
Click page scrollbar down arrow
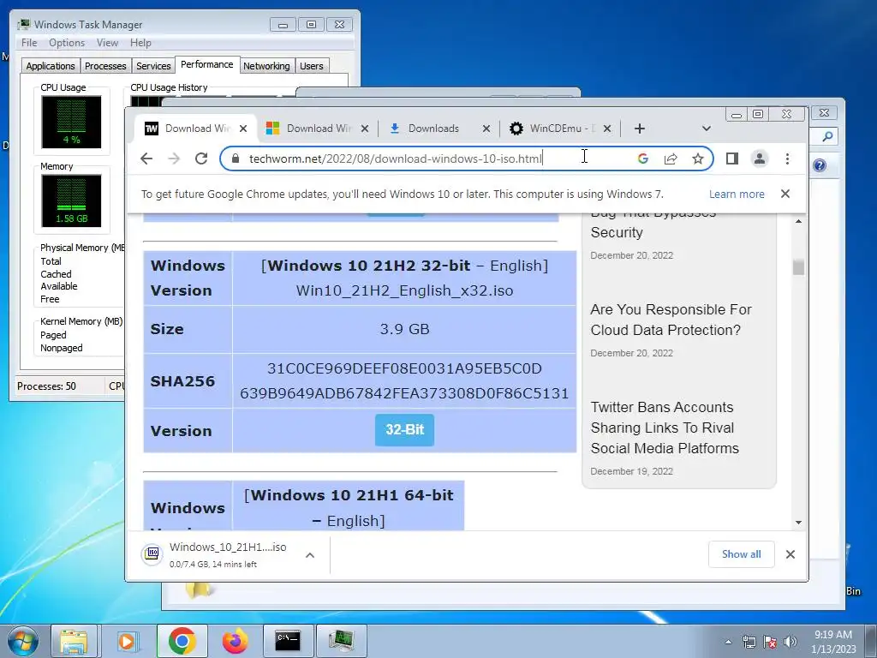pyautogui.click(x=798, y=522)
